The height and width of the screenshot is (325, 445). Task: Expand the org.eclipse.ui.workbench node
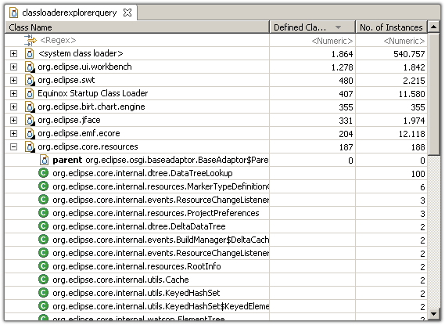[13, 67]
